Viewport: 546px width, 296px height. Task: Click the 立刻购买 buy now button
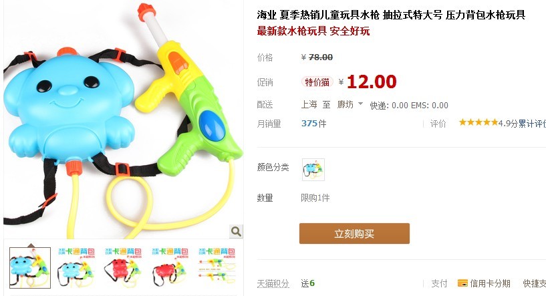(x=354, y=234)
